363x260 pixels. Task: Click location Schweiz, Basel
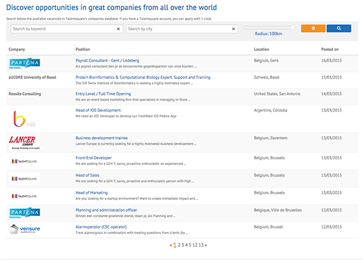click(267, 77)
